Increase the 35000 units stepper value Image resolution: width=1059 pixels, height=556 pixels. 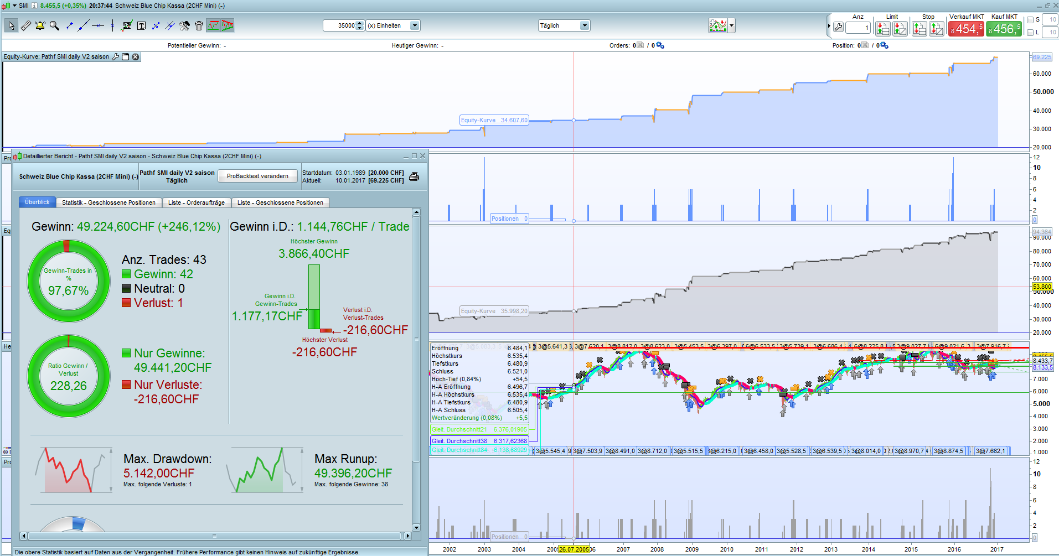click(360, 23)
